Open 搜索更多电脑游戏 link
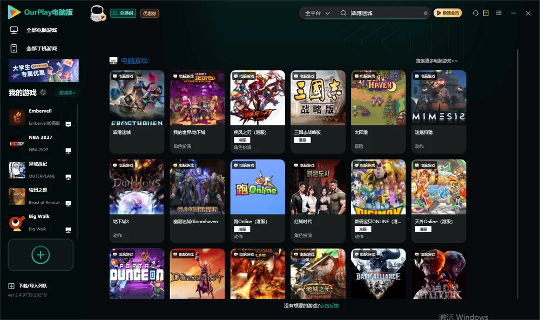The image size is (540, 320). 437,61
